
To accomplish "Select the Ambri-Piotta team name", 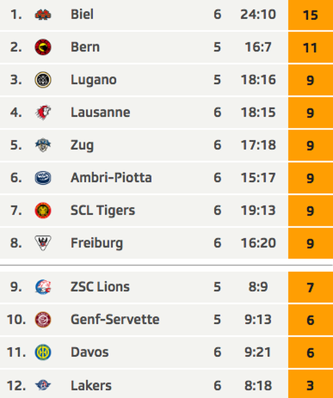I will 111,178.
